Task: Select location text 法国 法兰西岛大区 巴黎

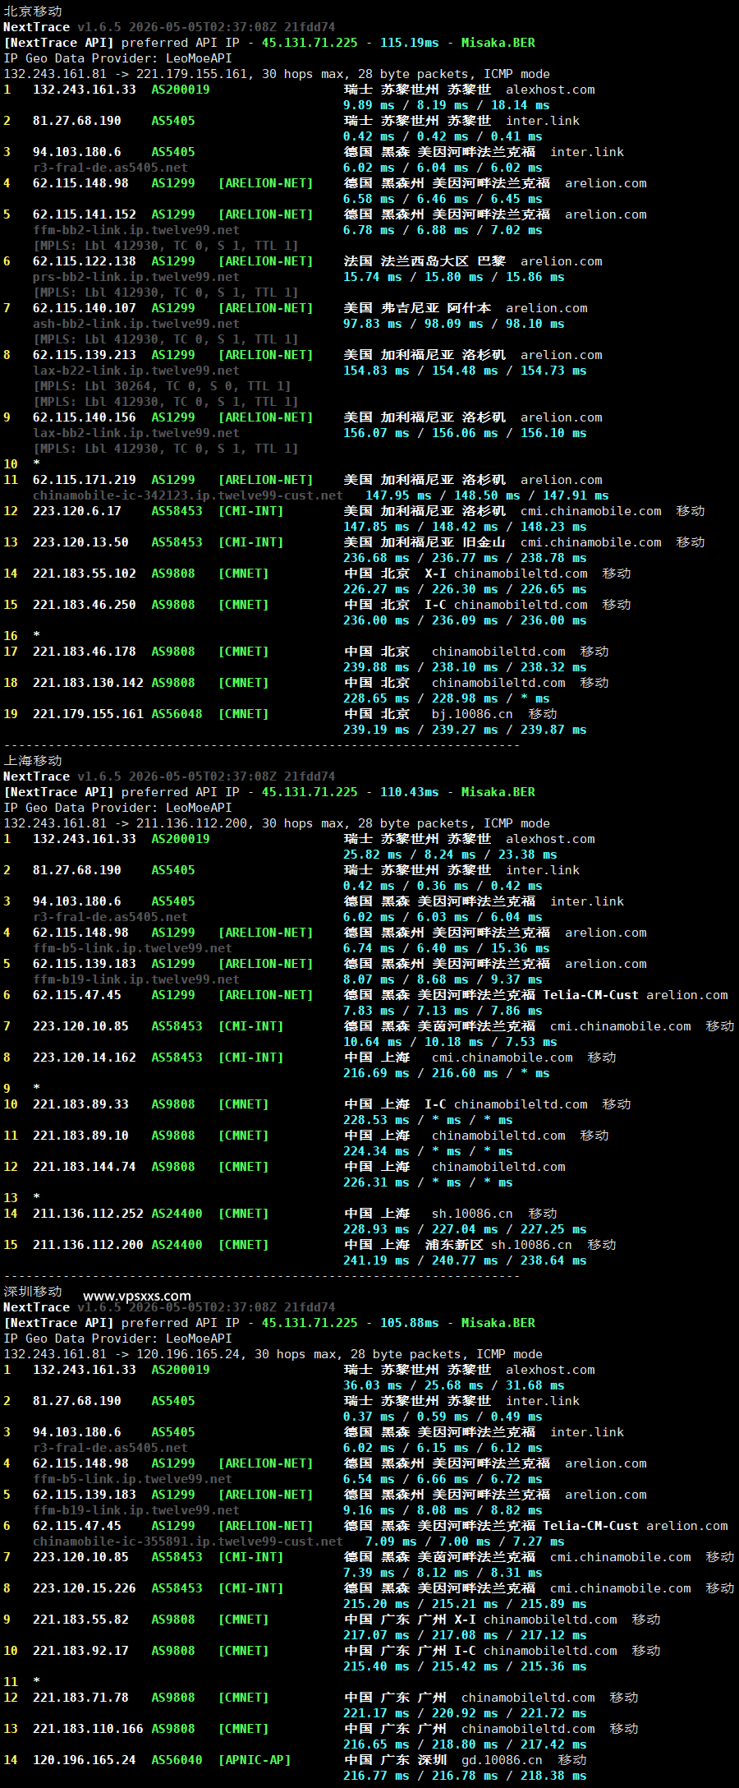Action: (x=425, y=261)
